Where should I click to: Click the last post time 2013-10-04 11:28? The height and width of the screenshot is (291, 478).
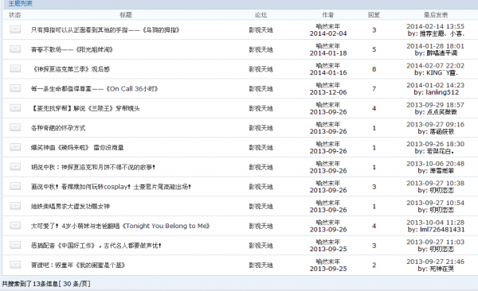(x=435, y=223)
